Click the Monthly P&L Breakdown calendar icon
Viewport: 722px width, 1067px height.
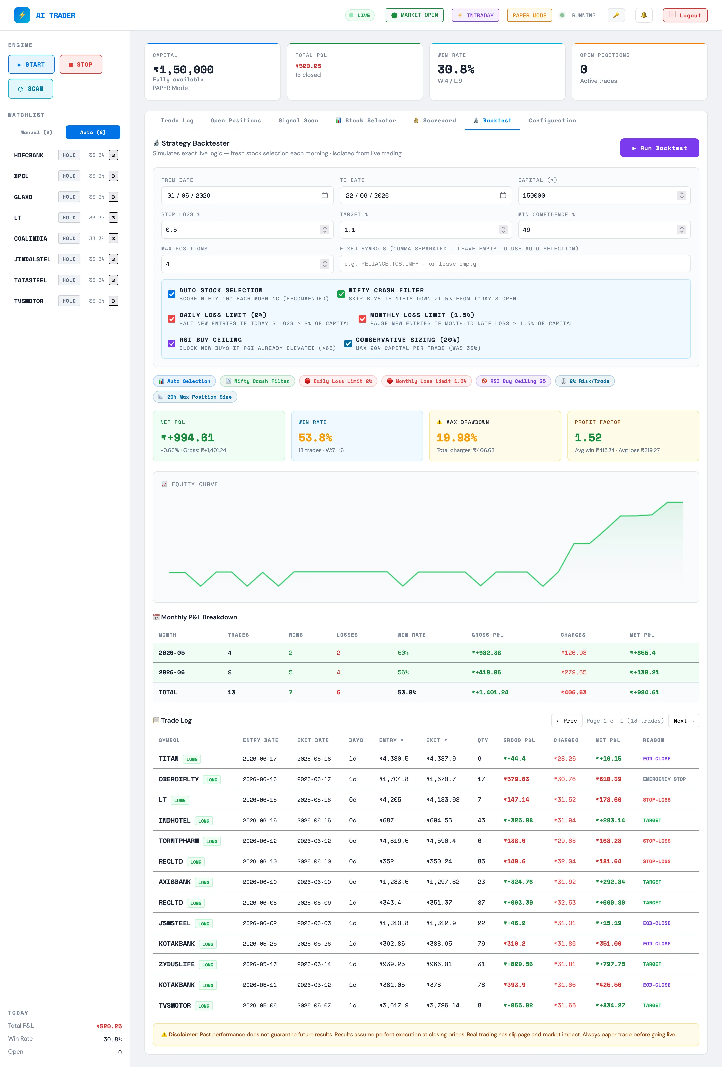pos(156,617)
